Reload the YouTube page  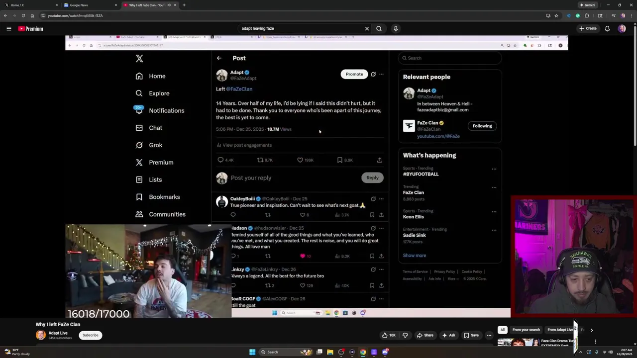(23, 15)
